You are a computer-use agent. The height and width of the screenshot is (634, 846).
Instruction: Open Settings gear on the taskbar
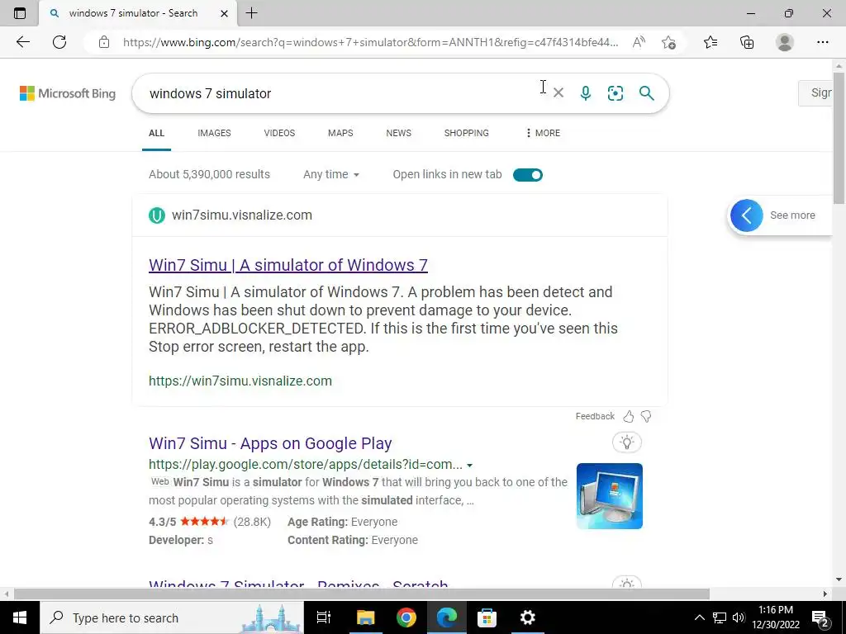[x=527, y=617]
